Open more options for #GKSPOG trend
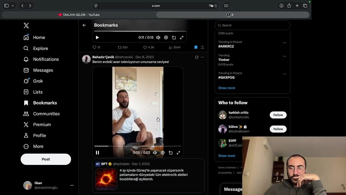Viewport: 346px width, 195px height. point(284,74)
